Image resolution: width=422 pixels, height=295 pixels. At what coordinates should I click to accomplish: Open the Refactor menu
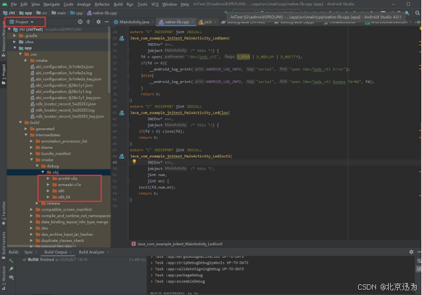(103, 4)
